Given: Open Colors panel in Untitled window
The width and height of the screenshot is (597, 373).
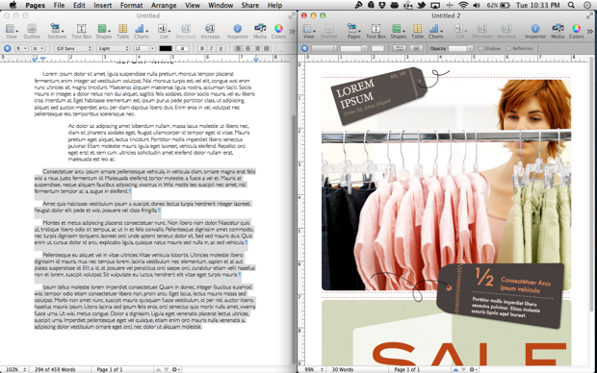Looking at the screenshot, I should point(278,31).
